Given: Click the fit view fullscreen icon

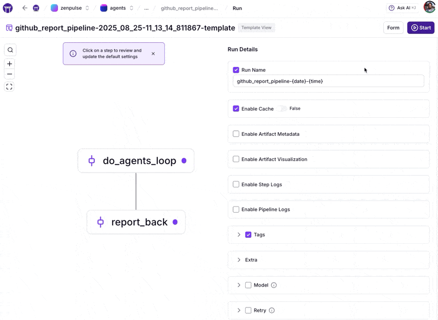Looking at the screenshot, I should pyautogui.click(x=9, y=87).
